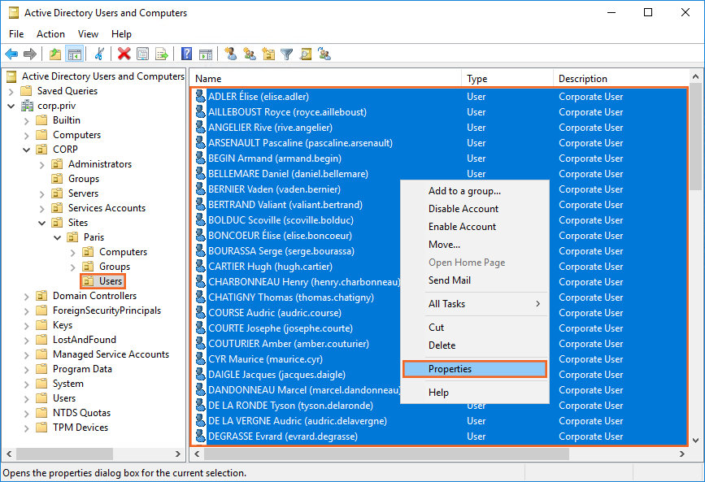Select Disable Account from context menu
Screen dimensions: 705x482
463,209
